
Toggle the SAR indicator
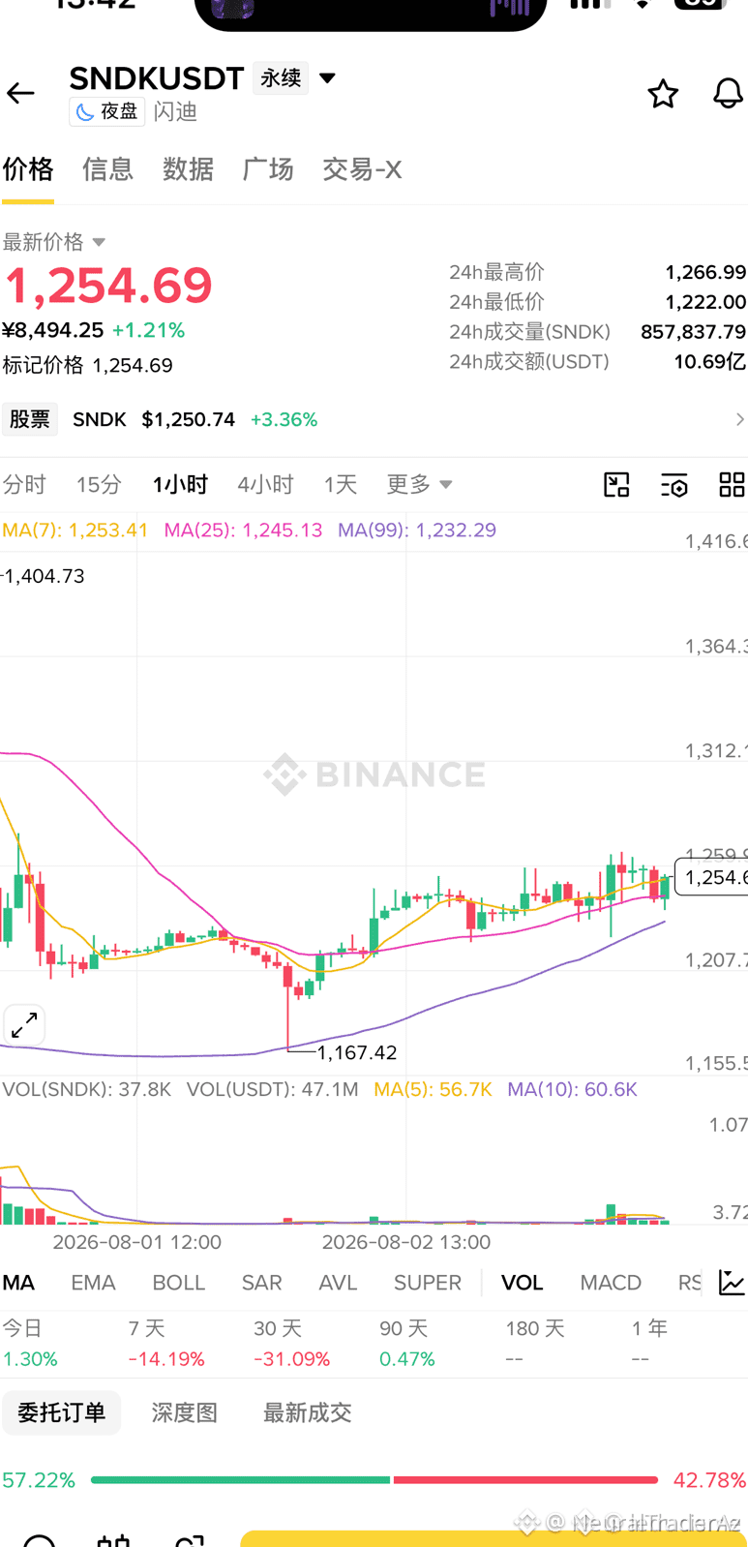(261, 1283)
